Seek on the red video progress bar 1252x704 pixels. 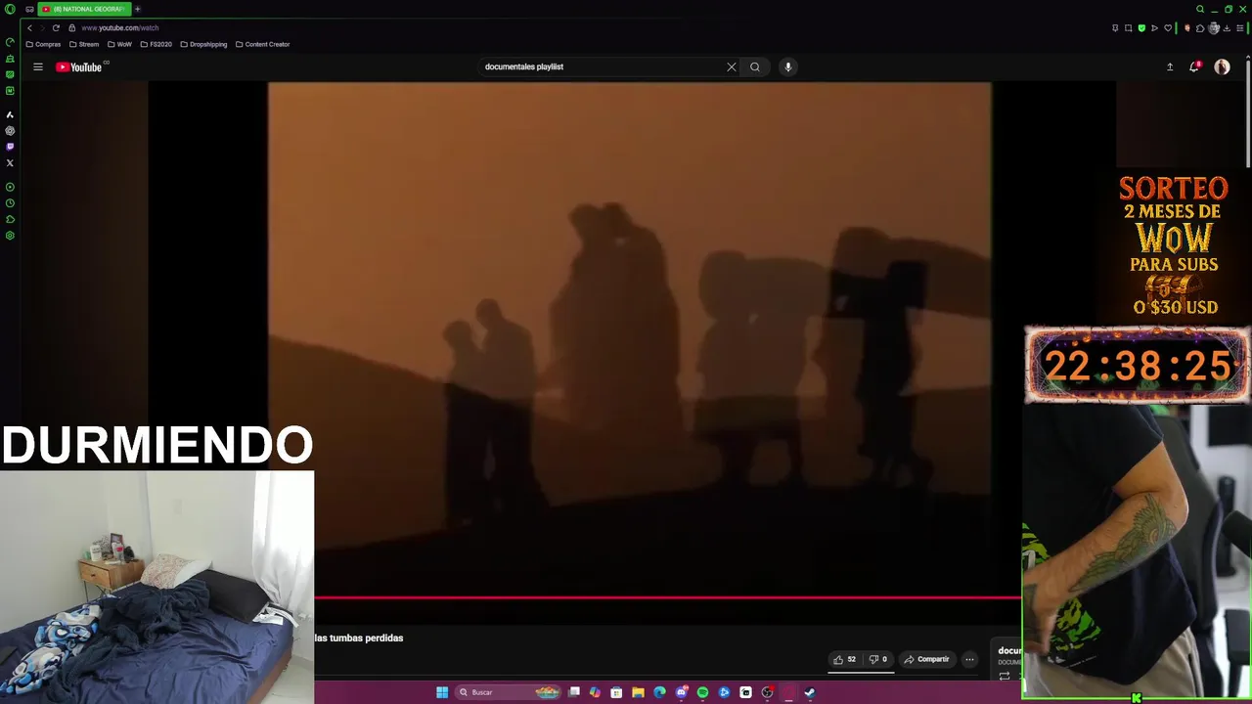(x=667, y=596)
